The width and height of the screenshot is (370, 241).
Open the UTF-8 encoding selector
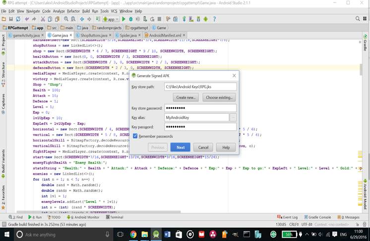pyautogui.click(x=307, y=225)
